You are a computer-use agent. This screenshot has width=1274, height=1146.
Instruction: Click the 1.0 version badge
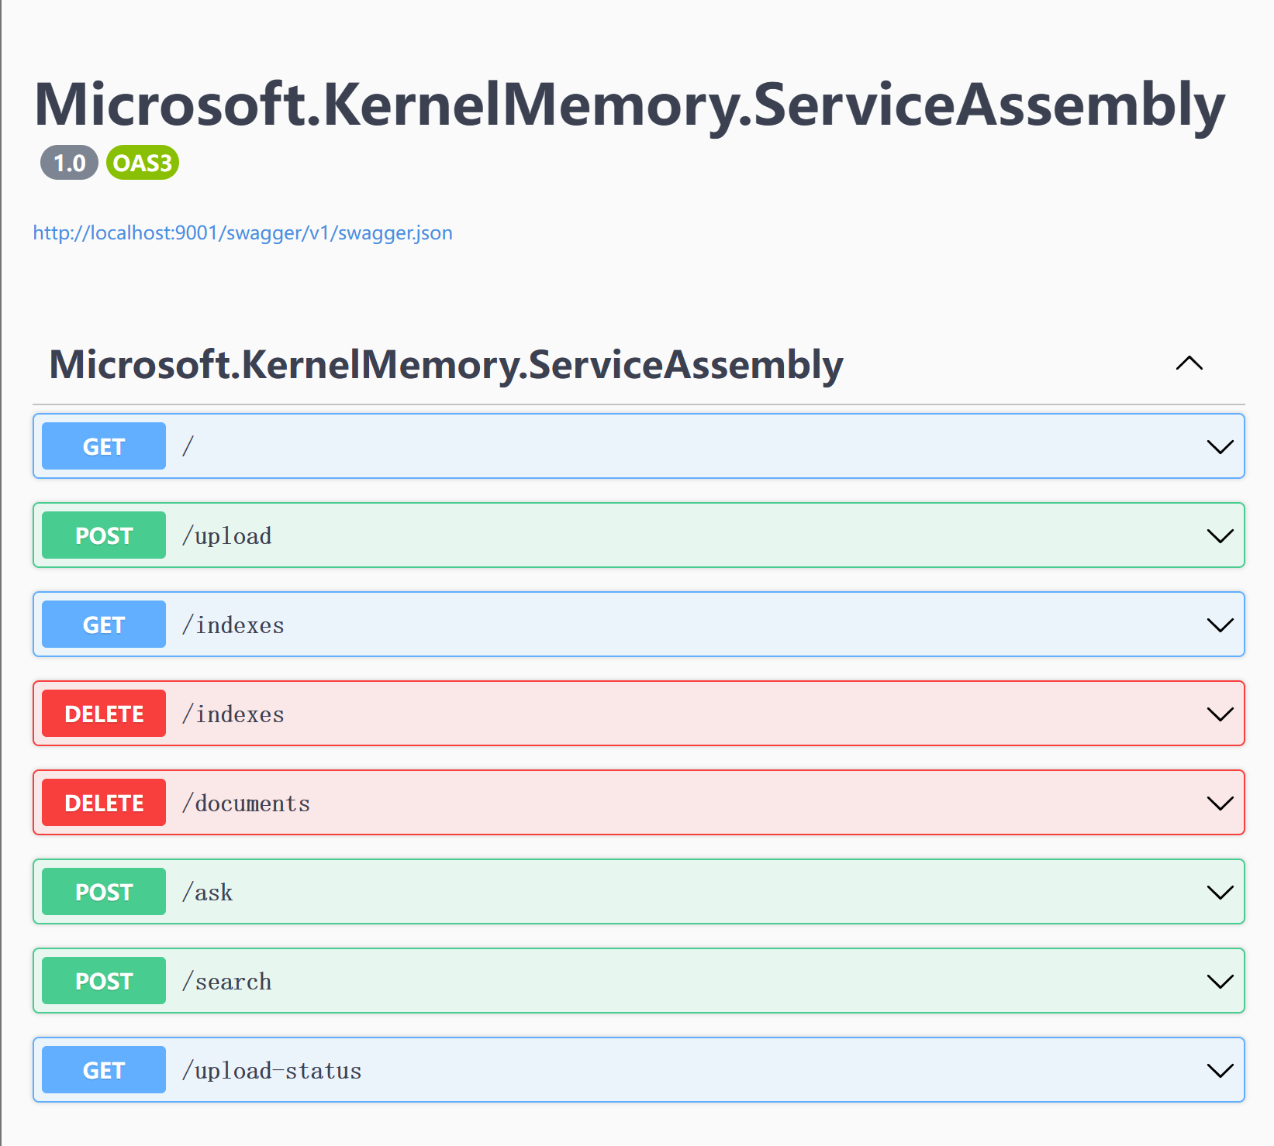[x=69, y=163]
